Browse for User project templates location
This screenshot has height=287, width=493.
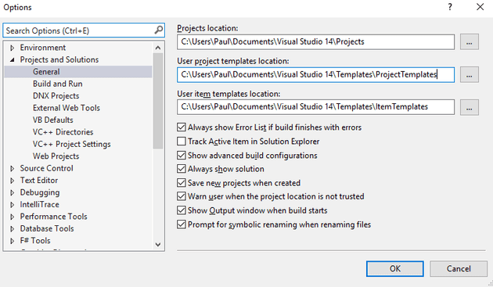coord(469,75)
